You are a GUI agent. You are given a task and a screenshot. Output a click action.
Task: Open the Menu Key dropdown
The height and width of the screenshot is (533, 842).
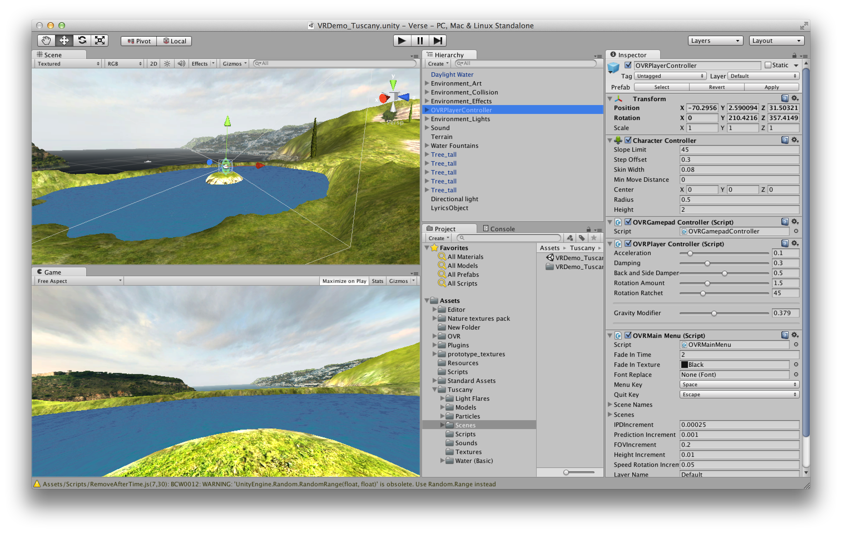[x=739, y=384]
